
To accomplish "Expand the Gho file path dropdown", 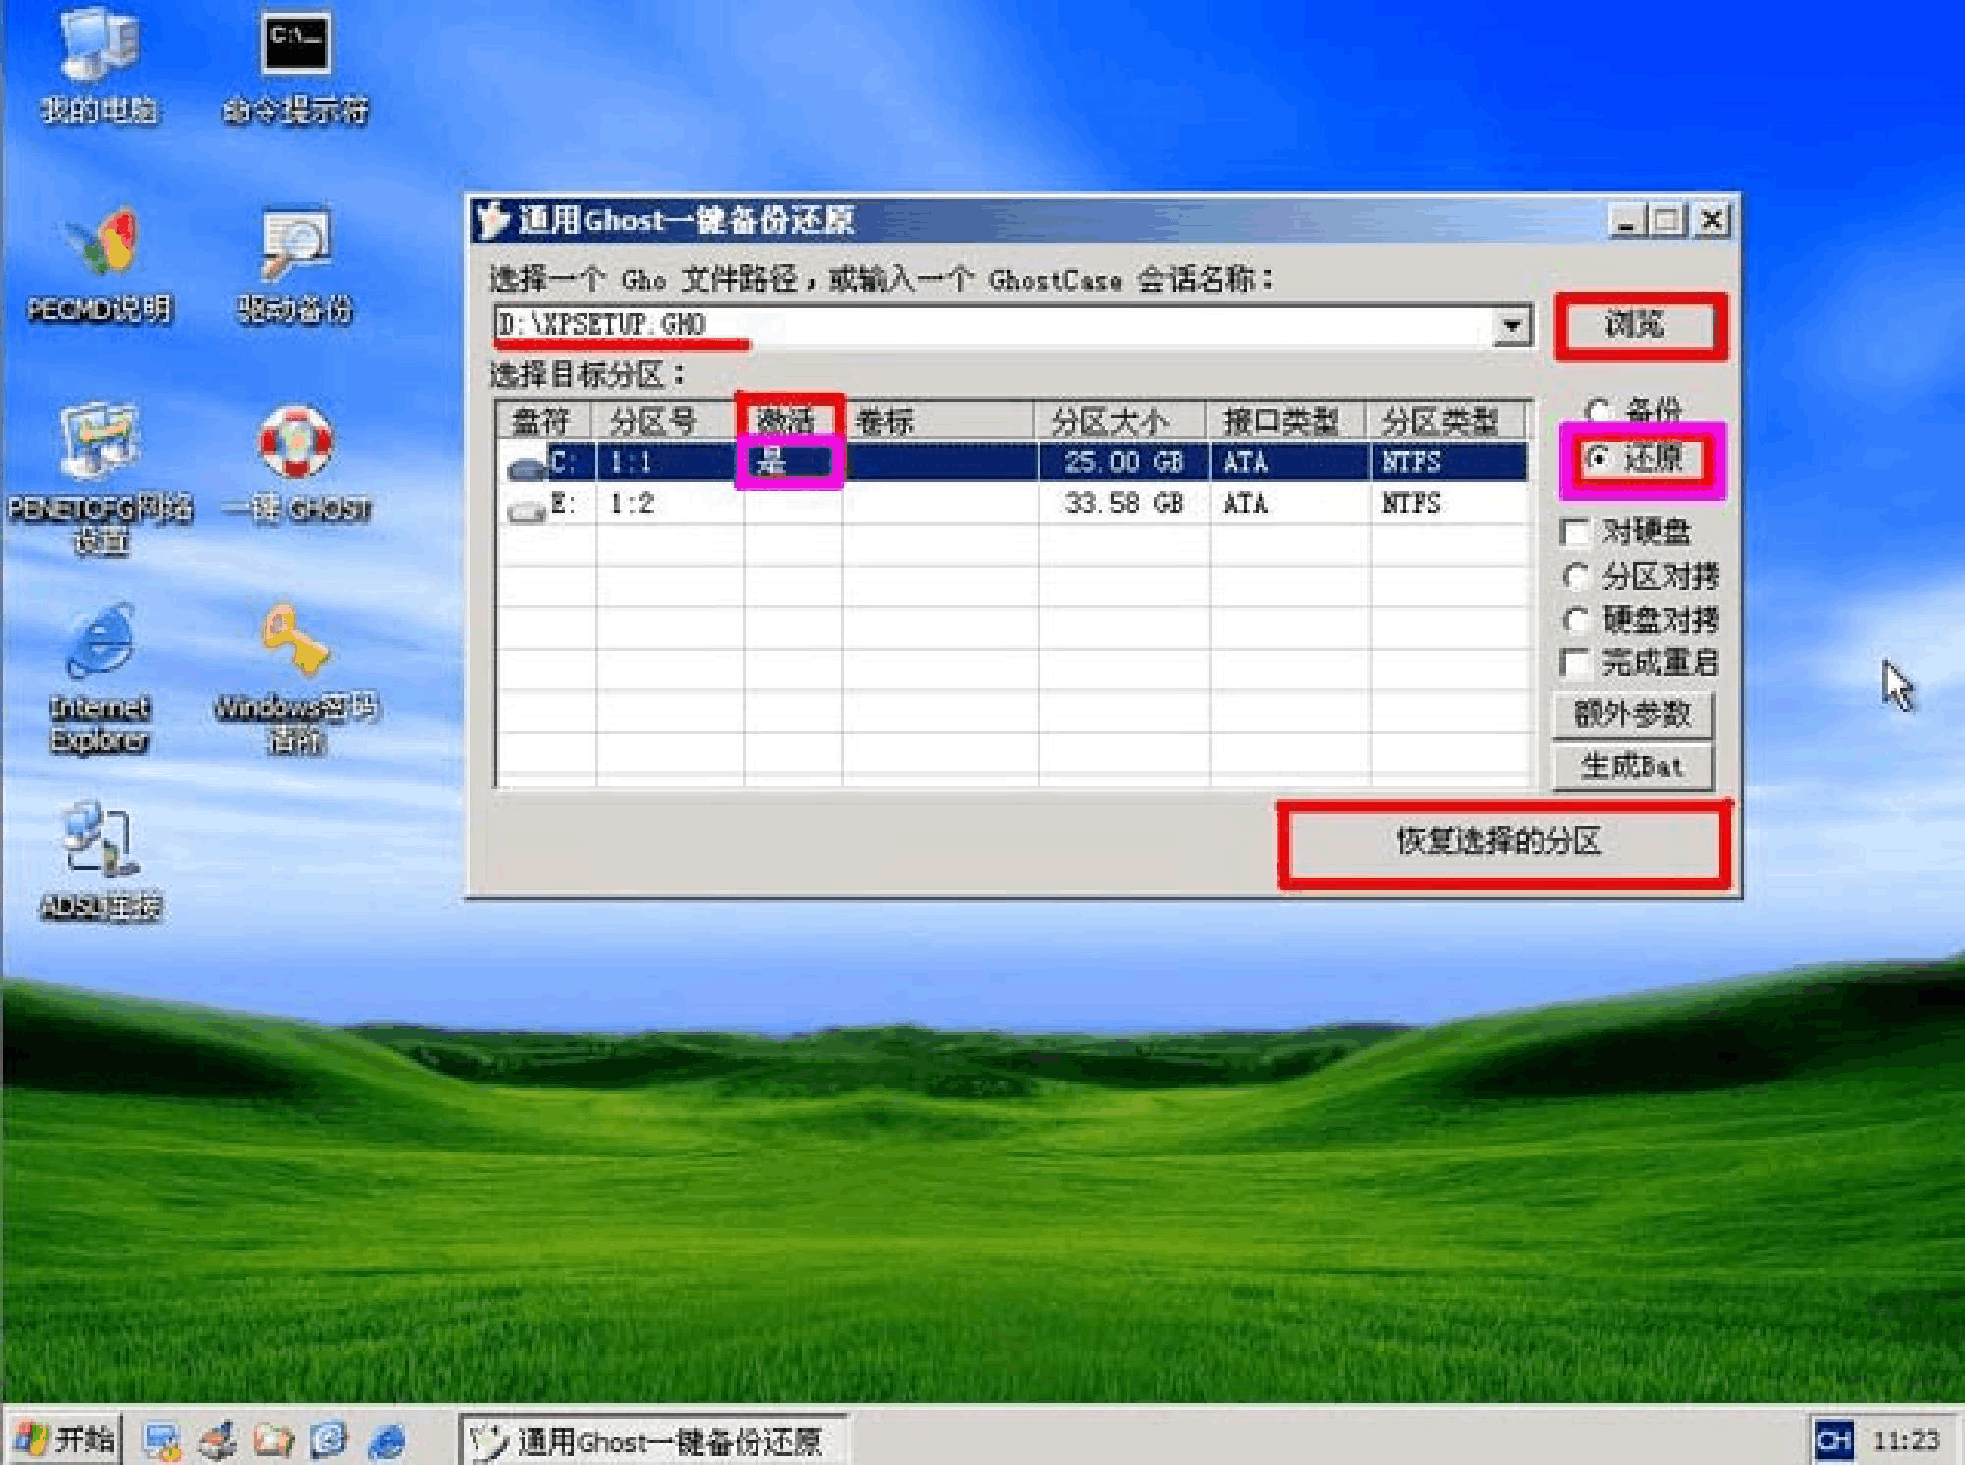I will 1512,325.
